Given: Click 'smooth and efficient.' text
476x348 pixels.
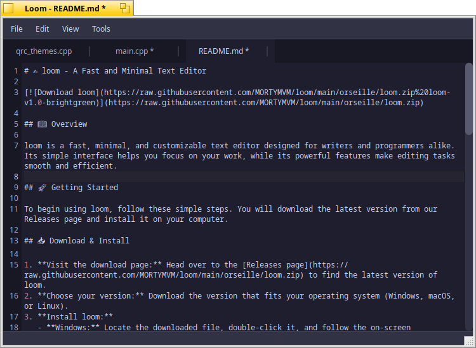Looking at the screenshot, I should tap(70, 166).
